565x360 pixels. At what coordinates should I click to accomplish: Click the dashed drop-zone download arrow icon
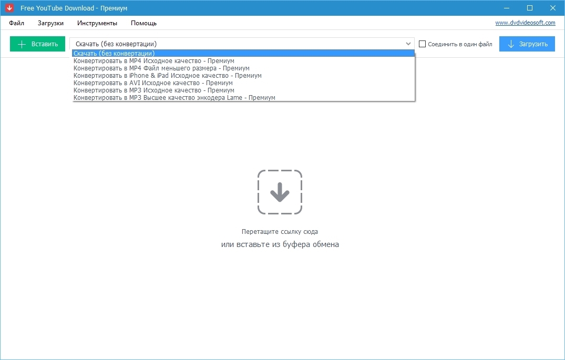pyautogui.click(x=280, y=192)
